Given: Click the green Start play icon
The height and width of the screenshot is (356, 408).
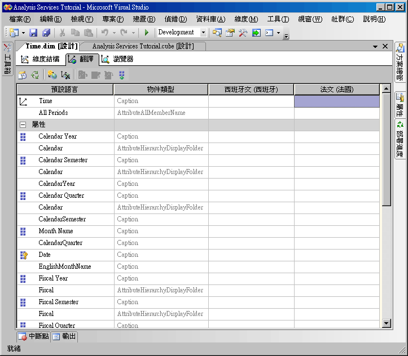Looking at the screenshot, I should [x=147, y=33].
